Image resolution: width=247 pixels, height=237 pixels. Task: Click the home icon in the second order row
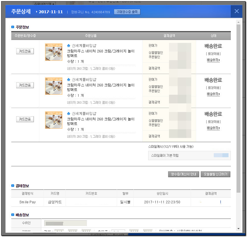(x=68, y=79)
